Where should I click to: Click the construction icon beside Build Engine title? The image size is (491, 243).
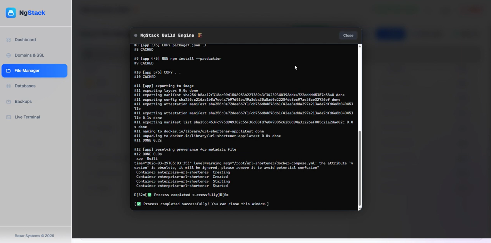tap(200, 35)
